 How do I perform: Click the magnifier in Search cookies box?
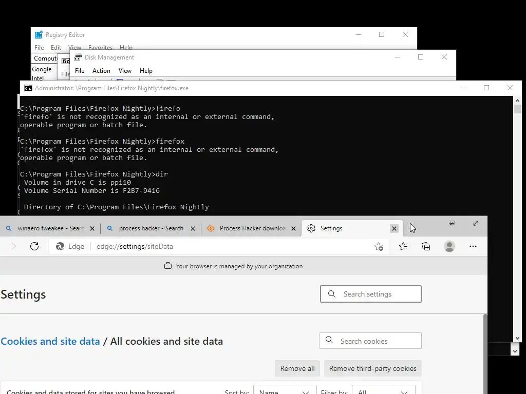[x=329, y=340]
